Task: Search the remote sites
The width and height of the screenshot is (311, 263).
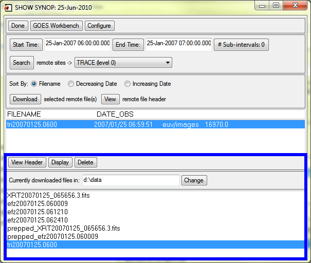Action: click(22, 63)
